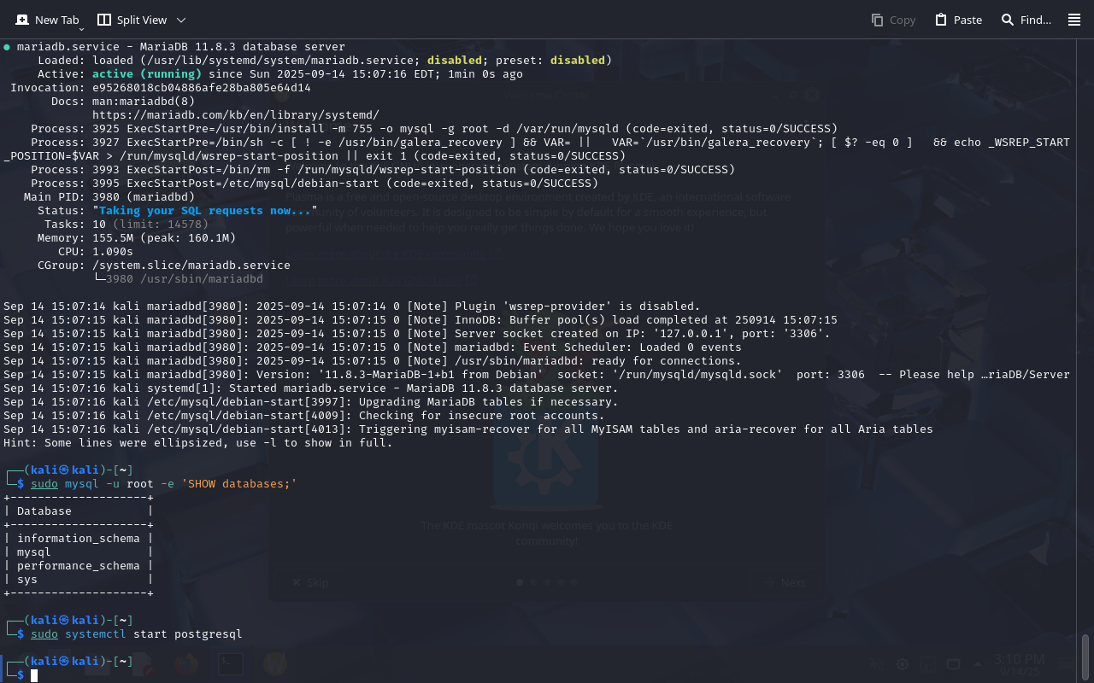
Task: Open the Find search tool
Action: pos(1026,20)
